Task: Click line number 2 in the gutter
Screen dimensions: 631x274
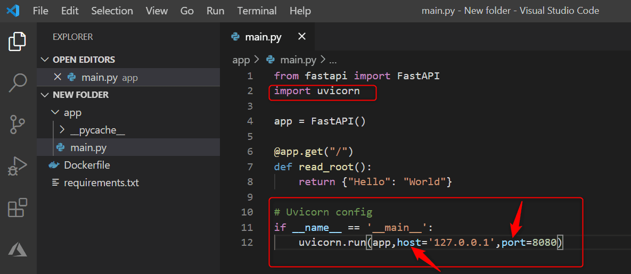Action: pos(250,92)
